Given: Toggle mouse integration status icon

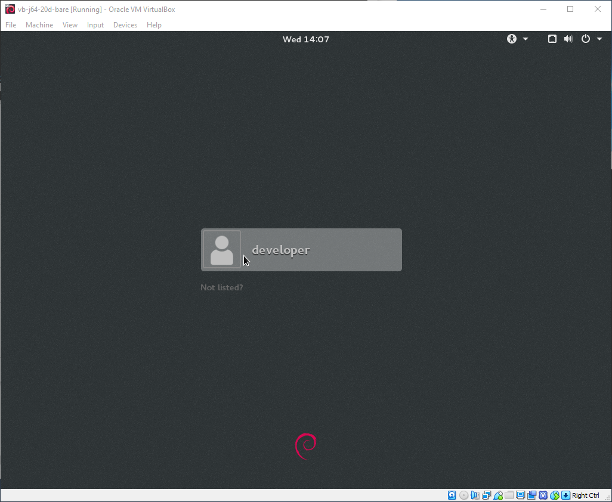Looking at the screenshot, I should pyautogui.click(x=555, y=495).
